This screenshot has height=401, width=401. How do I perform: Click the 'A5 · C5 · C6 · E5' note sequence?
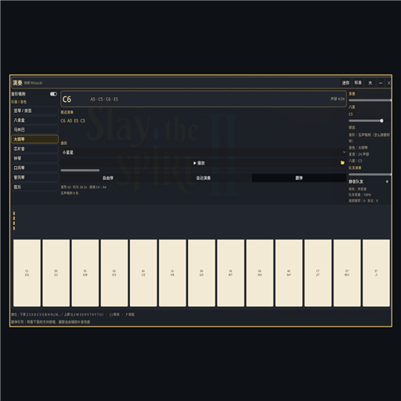point(104,99)
